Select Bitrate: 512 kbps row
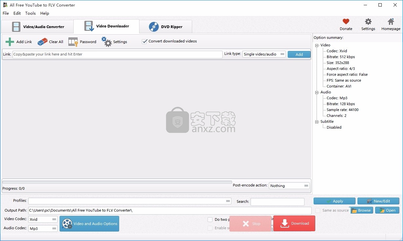The height and width of the screenshot is (241, 403). point(341,57)
